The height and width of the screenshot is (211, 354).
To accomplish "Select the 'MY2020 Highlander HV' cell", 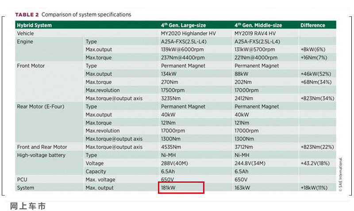I will pyautogui.click(x=189, y=34).
